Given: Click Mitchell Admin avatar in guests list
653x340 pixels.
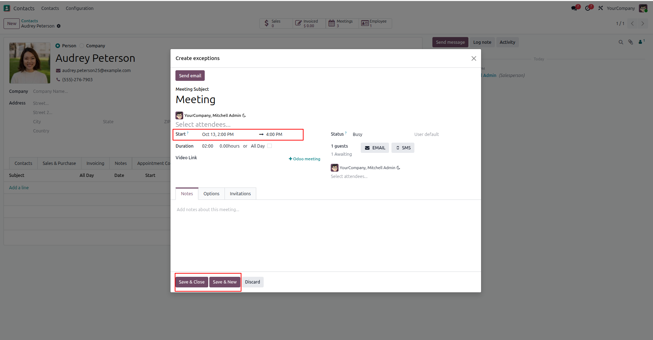Looking at the screenshot, I should pos(335,168).
